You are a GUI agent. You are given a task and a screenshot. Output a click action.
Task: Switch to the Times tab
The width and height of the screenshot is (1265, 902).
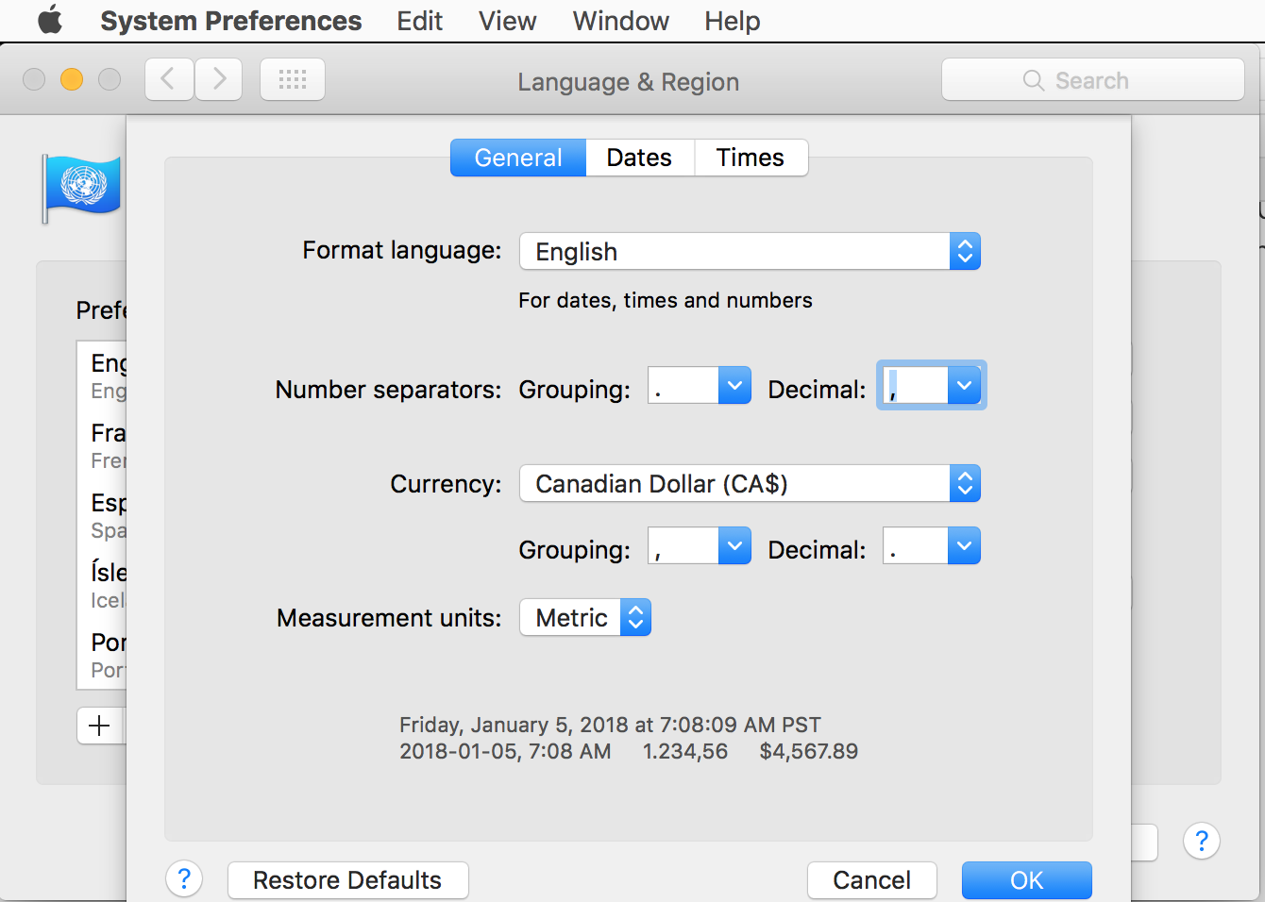coord(751,158)
